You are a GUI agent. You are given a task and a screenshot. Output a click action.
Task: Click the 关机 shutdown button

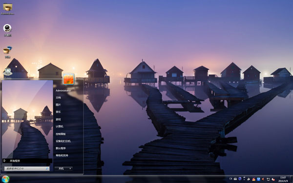point(62,168)
